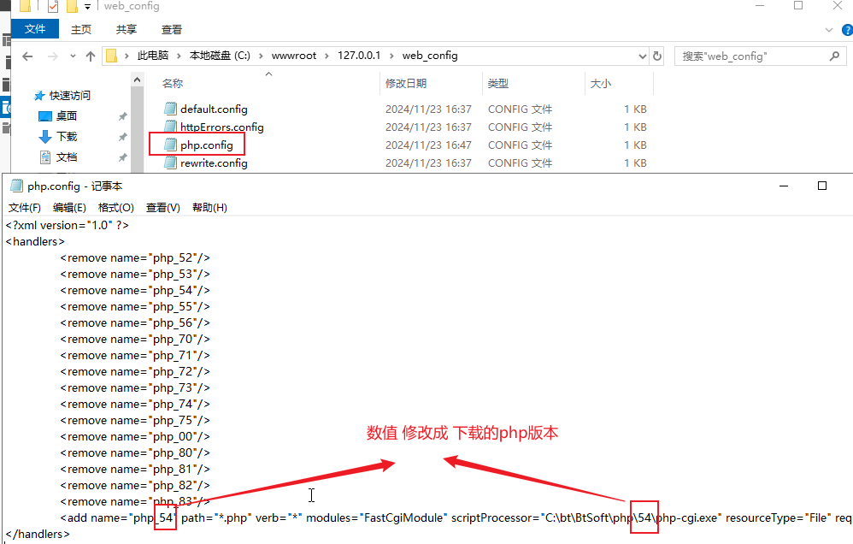This screenshot has width=853, height=544.
Task: Click Notepad title bar app icon
Action: pos(17,186)
